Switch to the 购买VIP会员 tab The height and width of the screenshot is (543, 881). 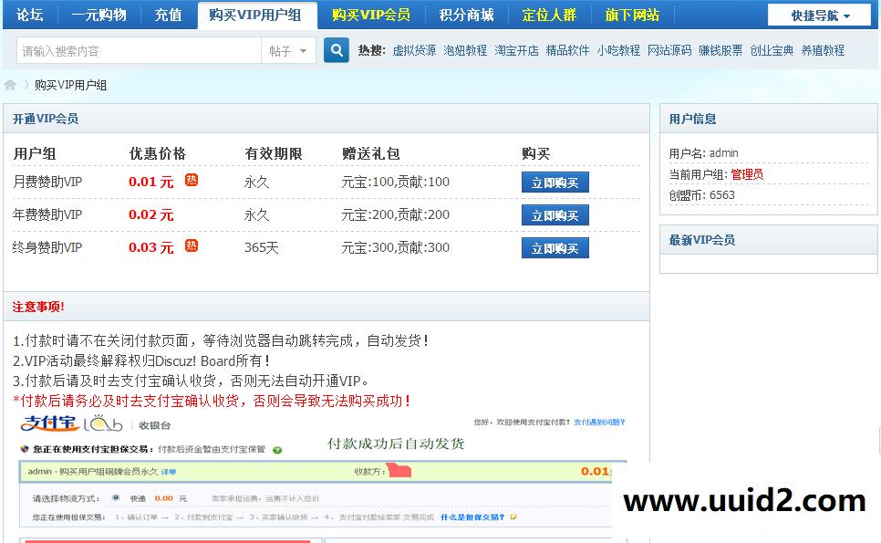tap(370, 15)
